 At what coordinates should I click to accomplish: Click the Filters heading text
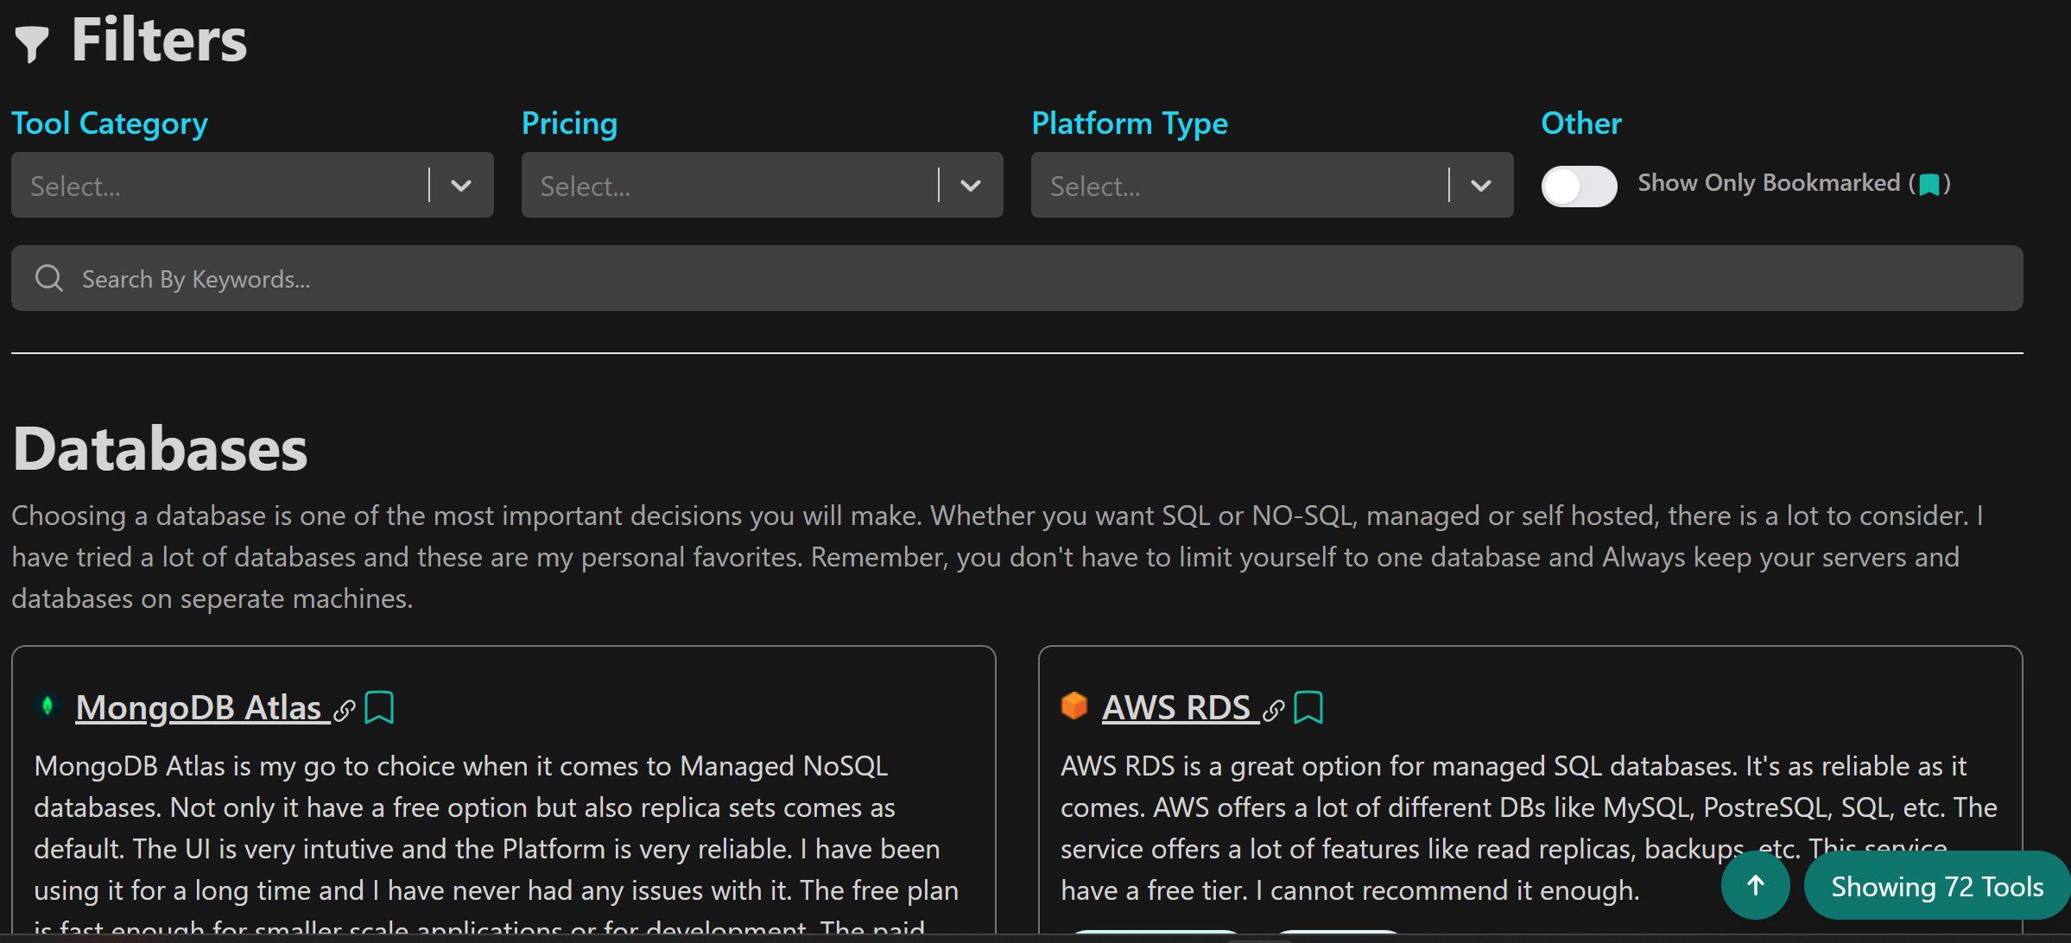click(x=159, y=41)
